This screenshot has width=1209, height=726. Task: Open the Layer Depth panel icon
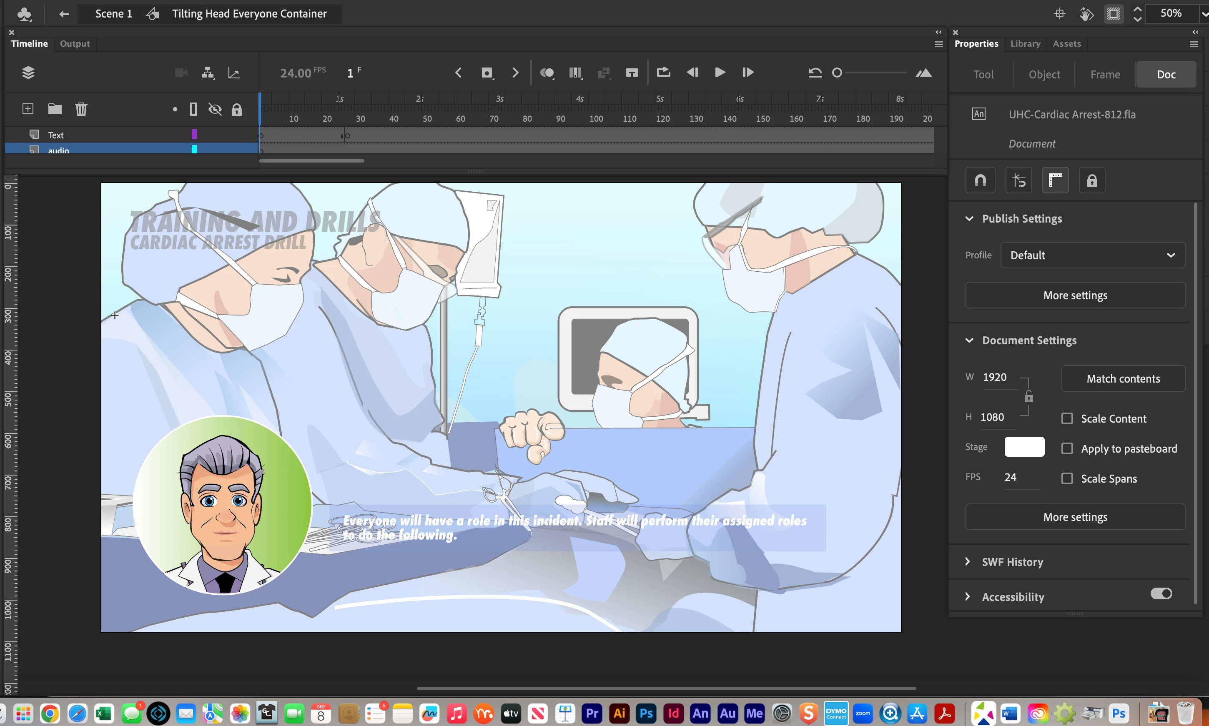[x=234, y=73]
